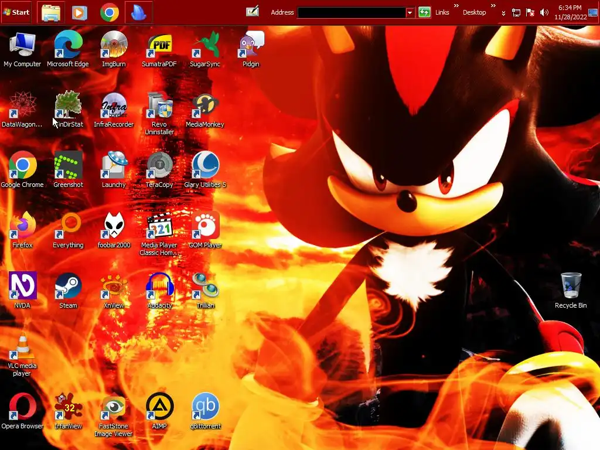Select the TeraCopy shortcut
Screen dimensions: 600x450
[159, 170]
